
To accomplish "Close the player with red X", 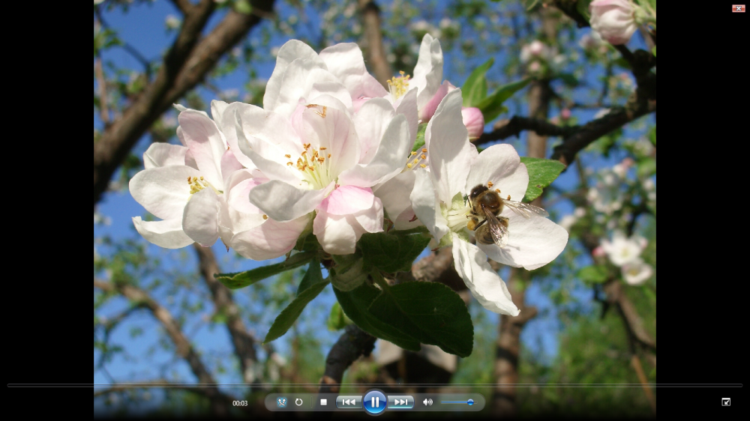I will click(738, 8).
